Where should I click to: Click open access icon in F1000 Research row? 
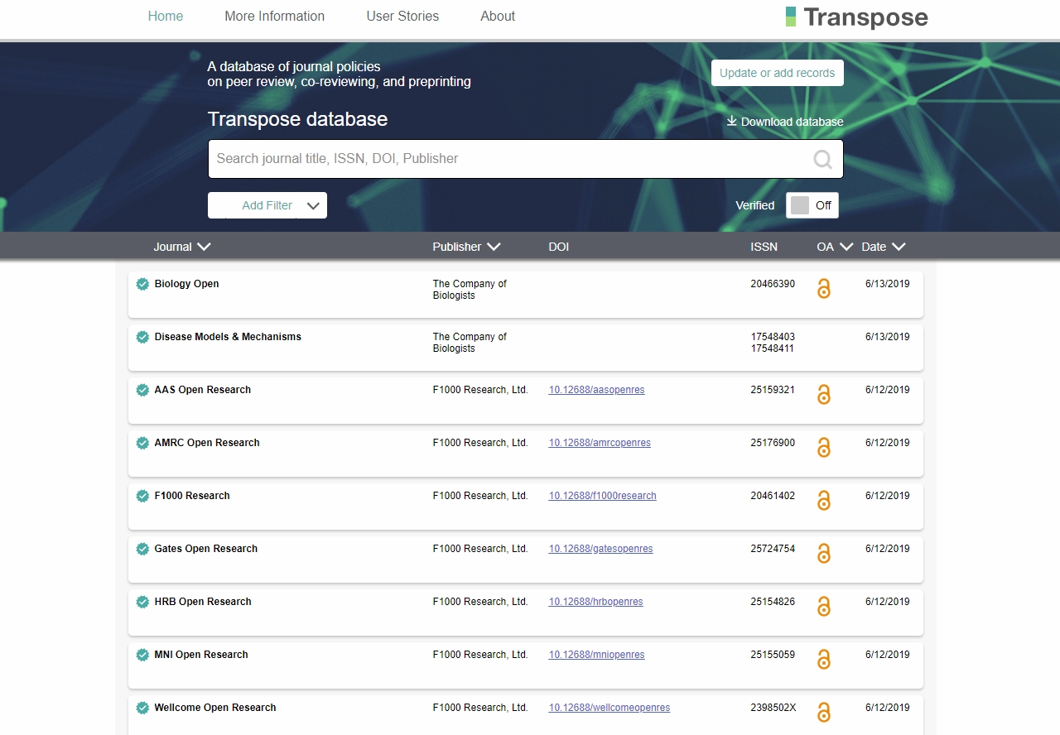(823, 501)
